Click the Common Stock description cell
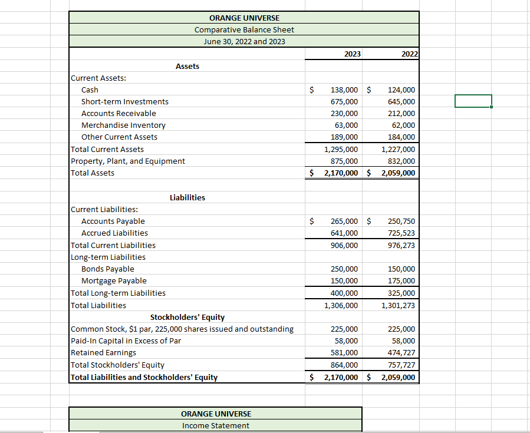Image resolution: width=530 pixels, height=433 pixels. pyautogui.click(x=182, y=329)
